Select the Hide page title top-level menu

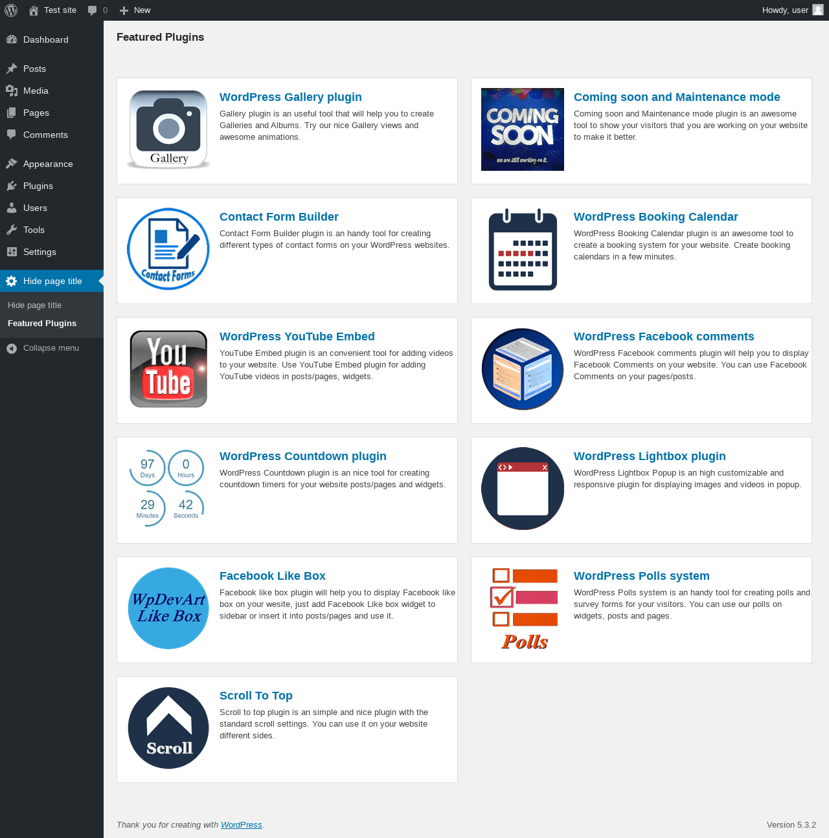pos(52,281)
